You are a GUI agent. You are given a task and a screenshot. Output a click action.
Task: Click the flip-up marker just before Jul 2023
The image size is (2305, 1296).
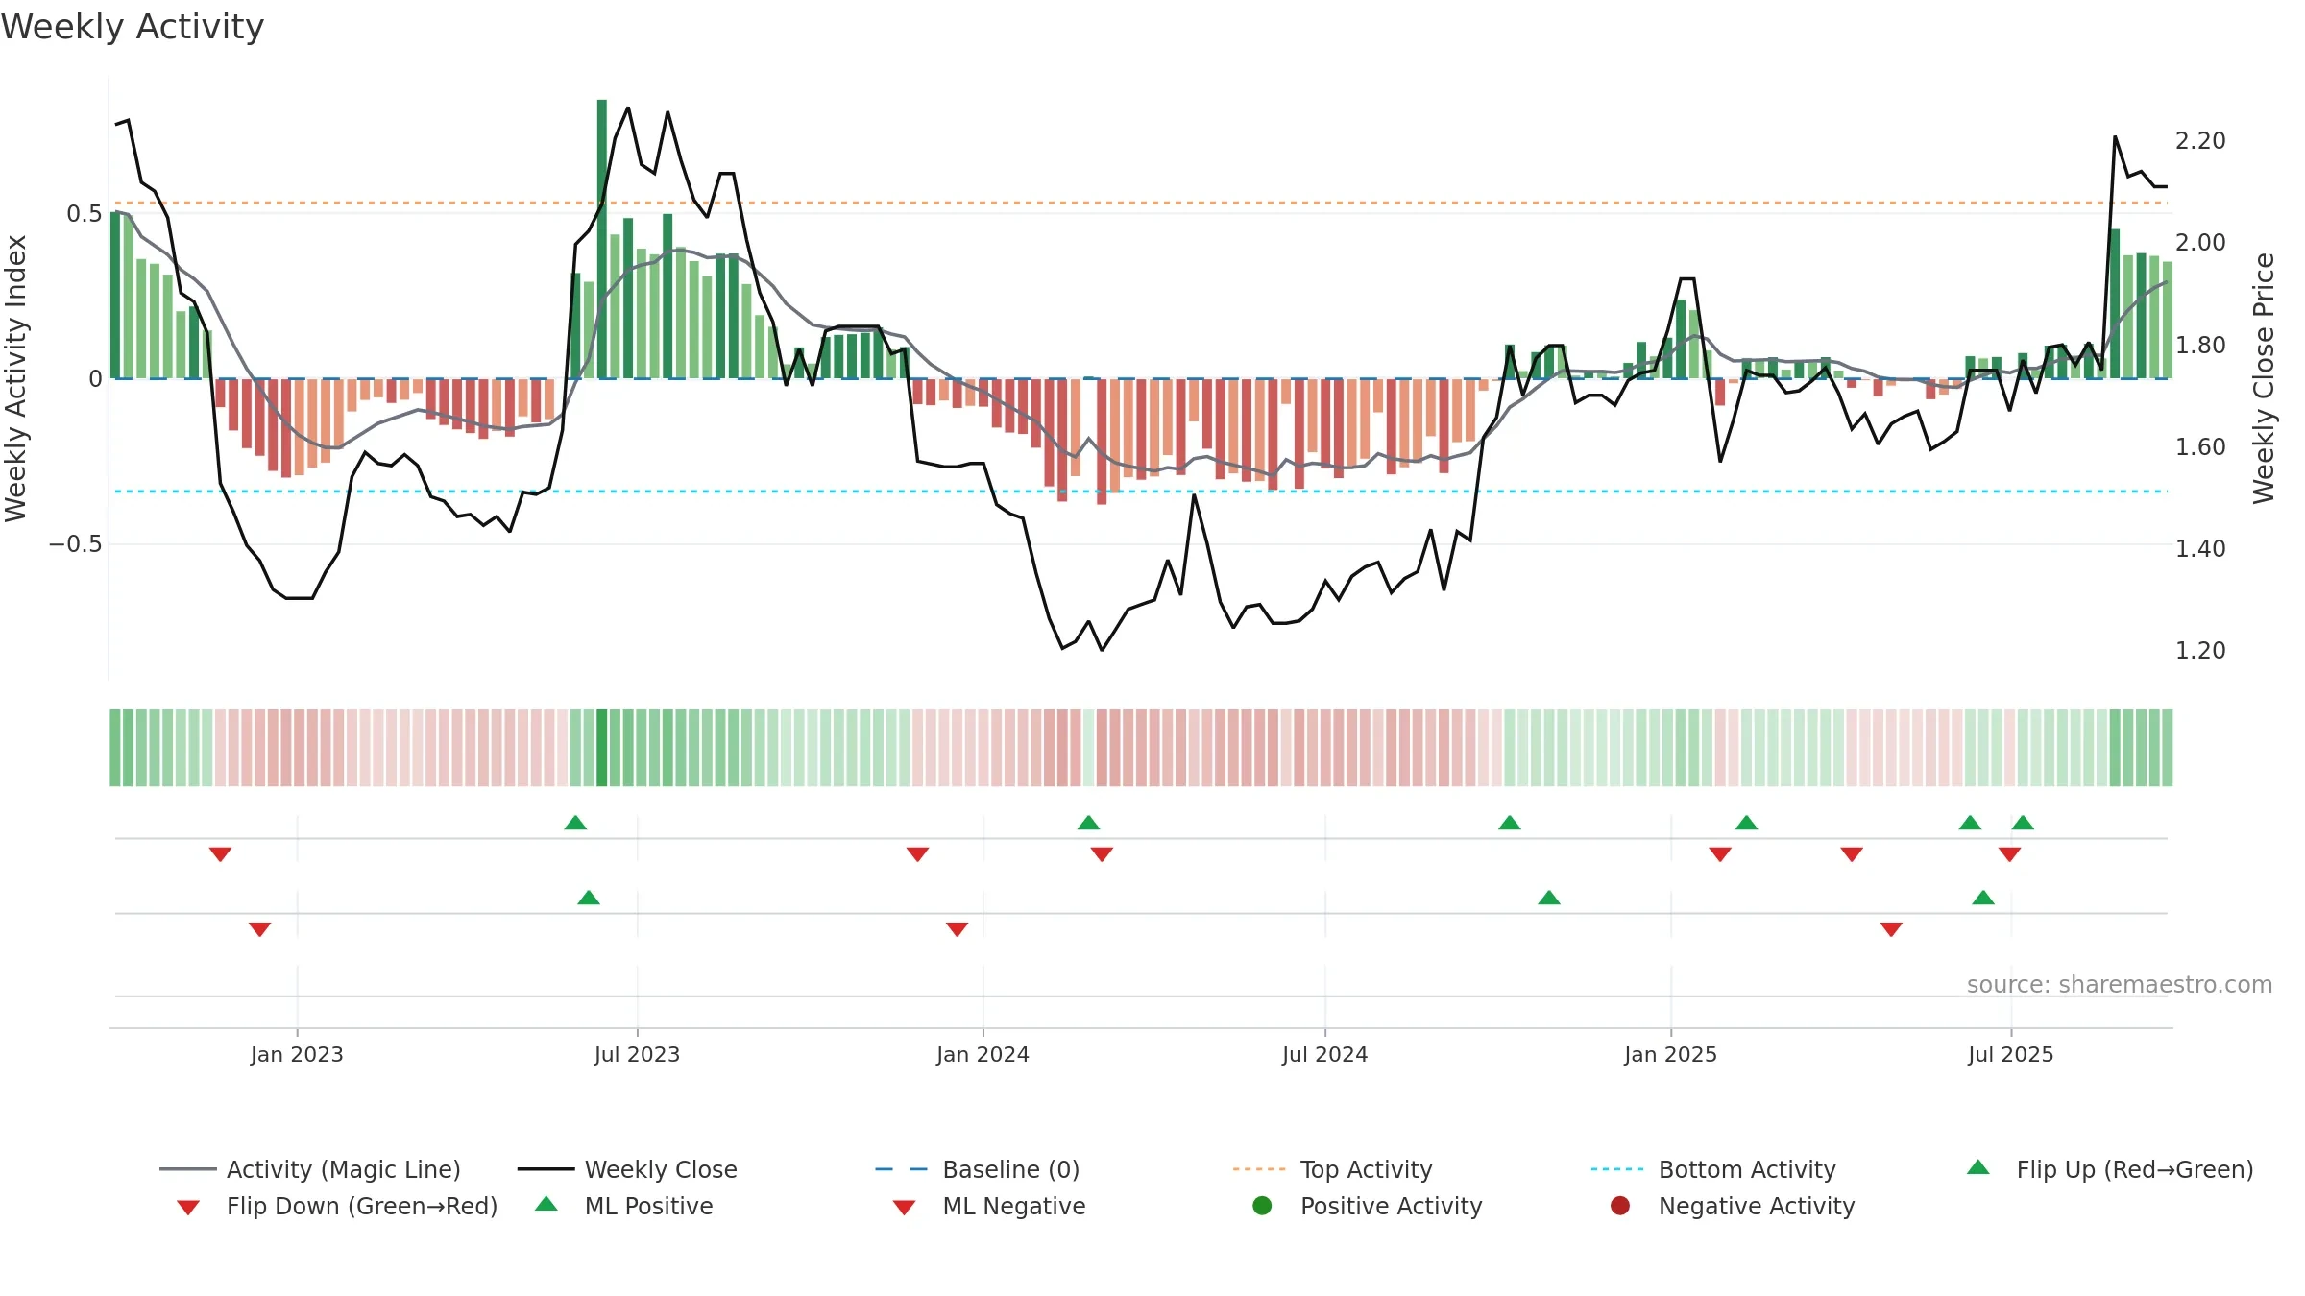(575, 823)
